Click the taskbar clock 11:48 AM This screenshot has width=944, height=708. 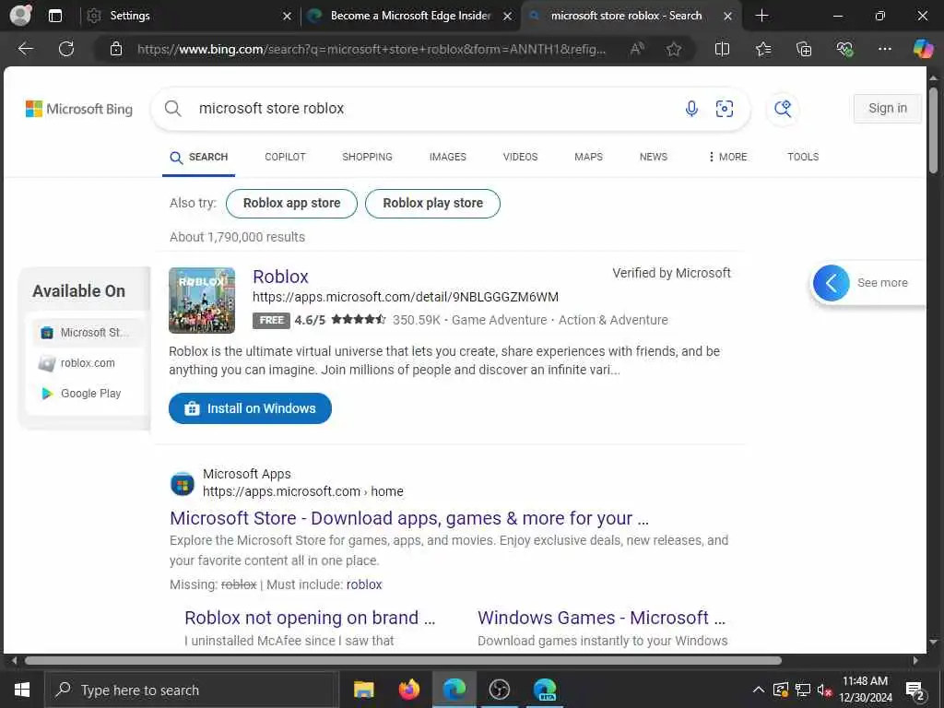865,681
